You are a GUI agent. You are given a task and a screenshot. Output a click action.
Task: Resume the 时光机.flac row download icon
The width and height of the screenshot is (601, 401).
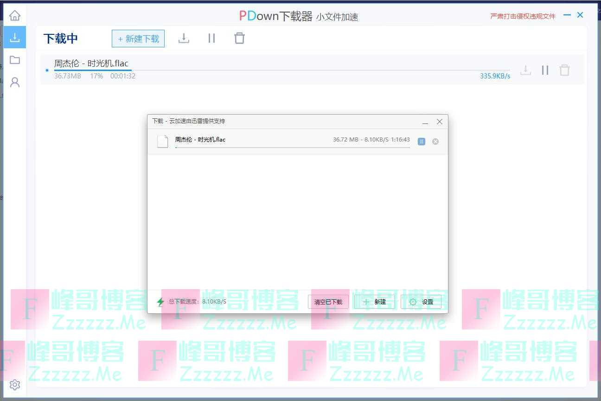[525, 70]
